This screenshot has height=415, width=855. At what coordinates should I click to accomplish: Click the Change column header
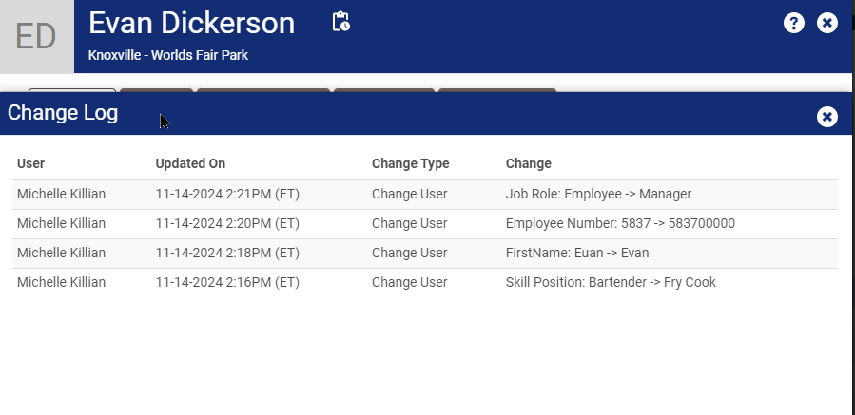pyautogui.click(x=529, y=163)
